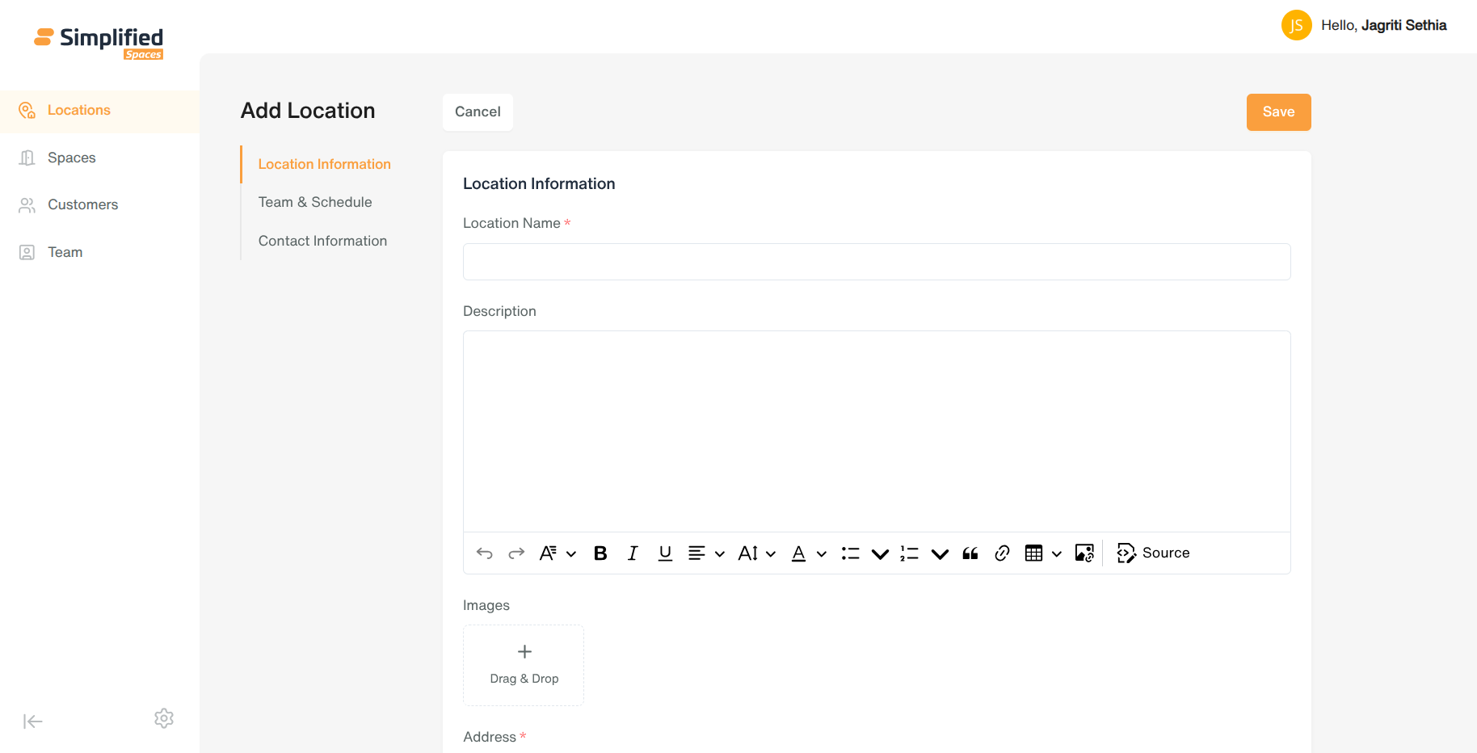Collapse the sidebar with the arrow icon
Image resolution: width=1477 pixels, height=753 pixels.
coord(32,721)
